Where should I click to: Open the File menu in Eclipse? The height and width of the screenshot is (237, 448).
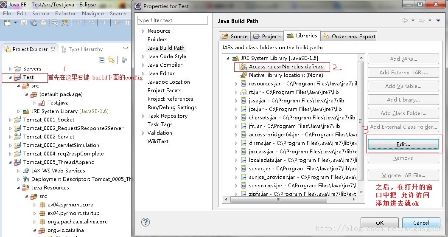click(7, 14)
